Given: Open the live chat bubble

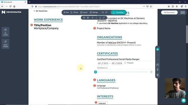Looking at the screenshot, I should [183, 101].
